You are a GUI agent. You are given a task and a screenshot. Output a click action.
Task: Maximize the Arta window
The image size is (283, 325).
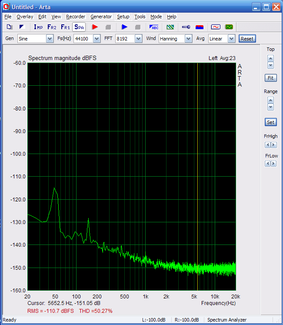click(266, 7)
